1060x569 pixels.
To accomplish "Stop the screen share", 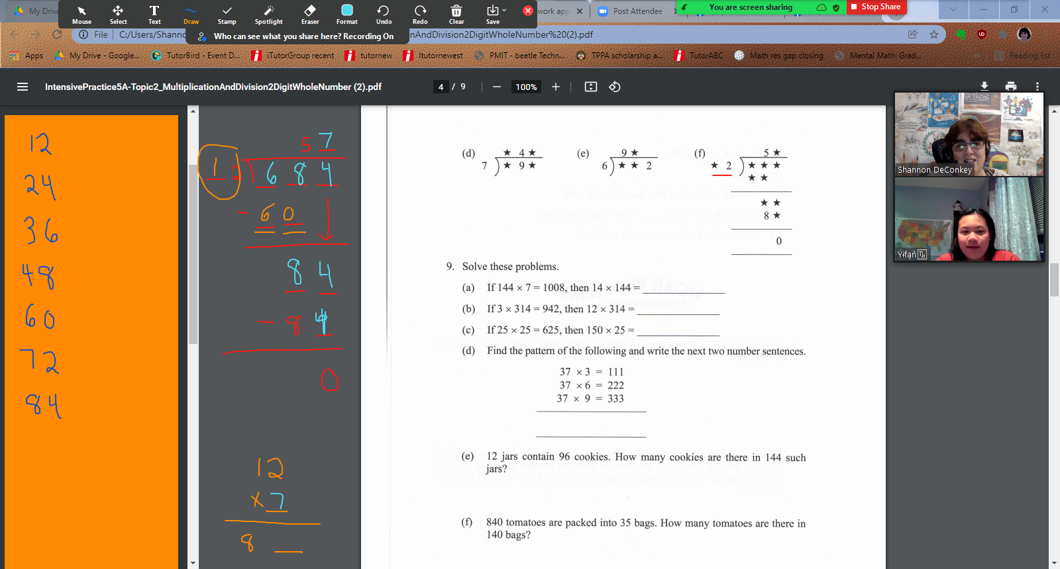I will [876, 7].
